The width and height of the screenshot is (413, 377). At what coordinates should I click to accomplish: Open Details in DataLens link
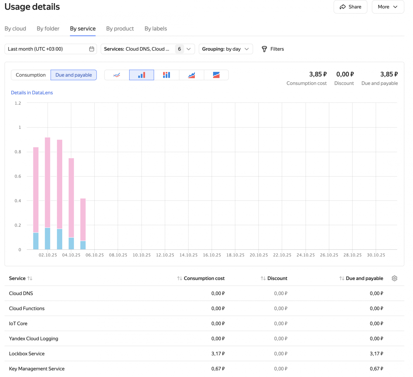point(32,93)
